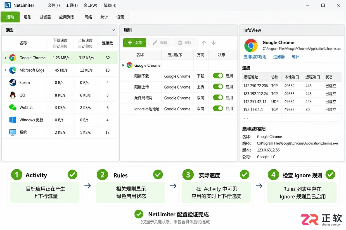Click the ellipsis row under connections
Screen dimensions: 346x230
[246, 118]
